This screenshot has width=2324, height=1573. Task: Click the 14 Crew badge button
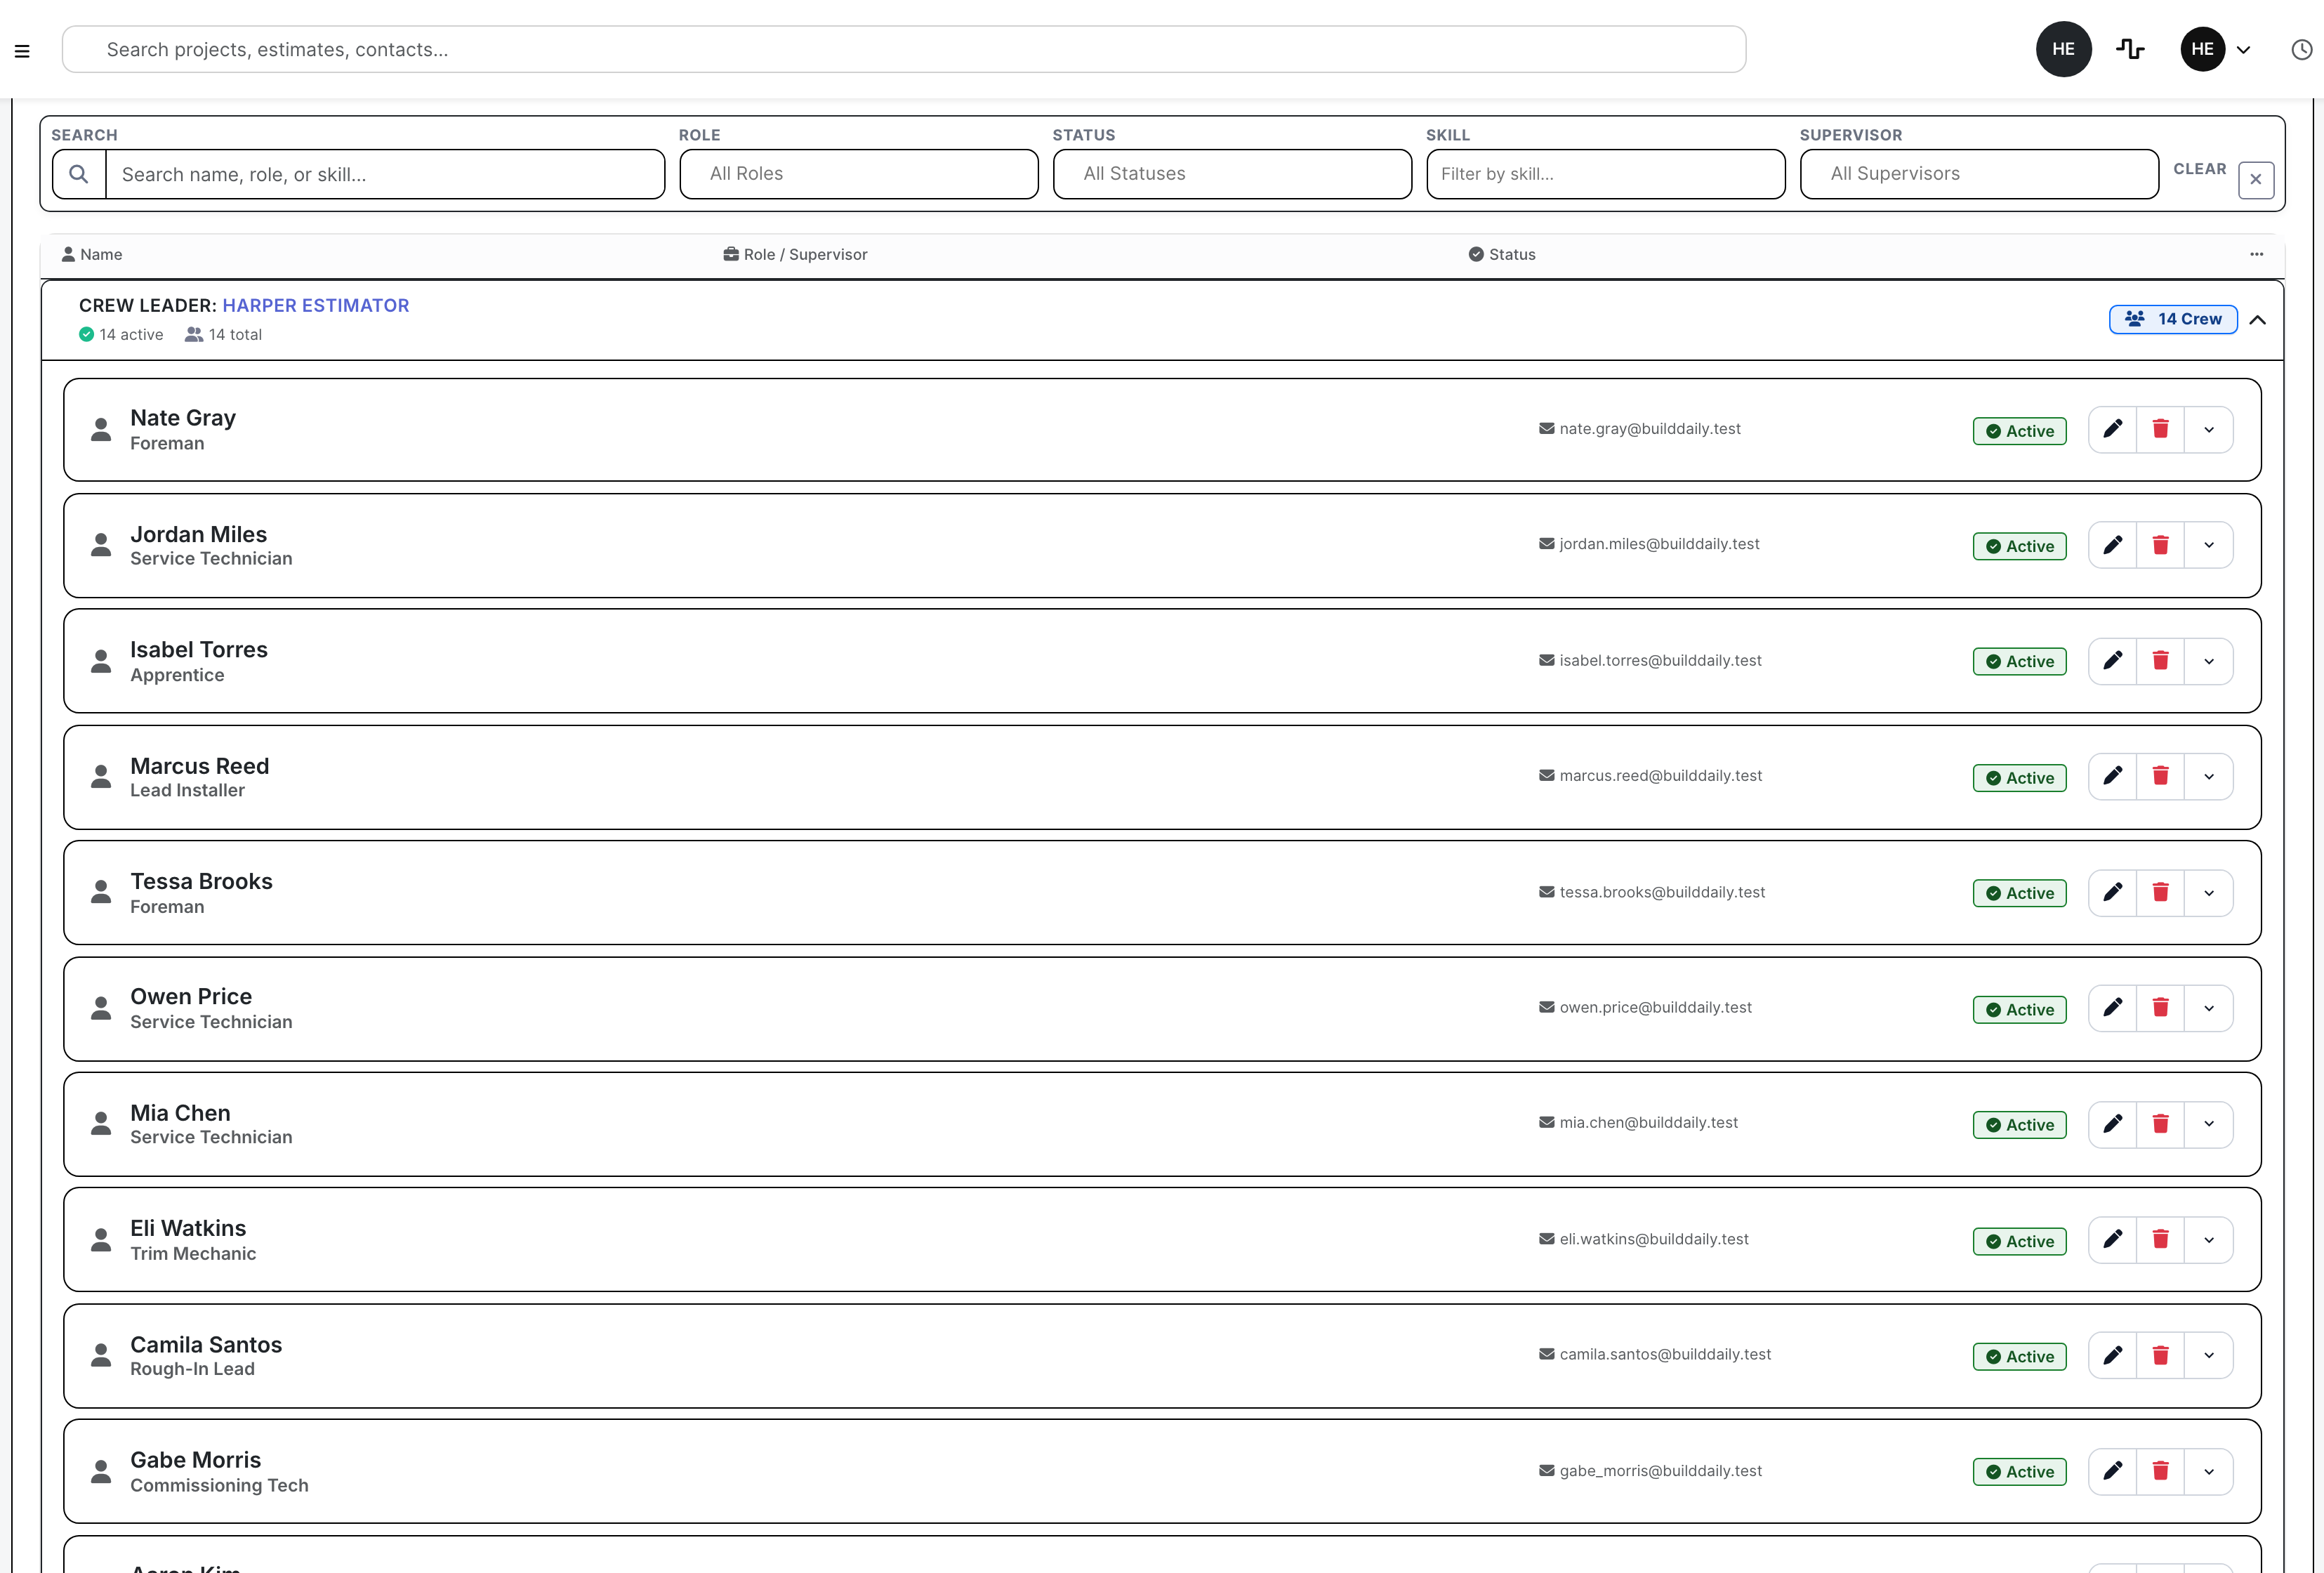2173,319
